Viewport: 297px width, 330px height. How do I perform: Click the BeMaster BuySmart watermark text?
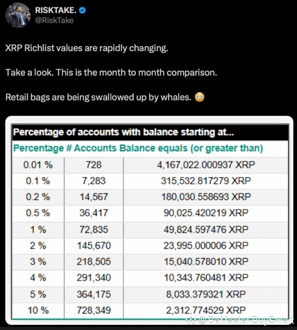coord(246,320)
